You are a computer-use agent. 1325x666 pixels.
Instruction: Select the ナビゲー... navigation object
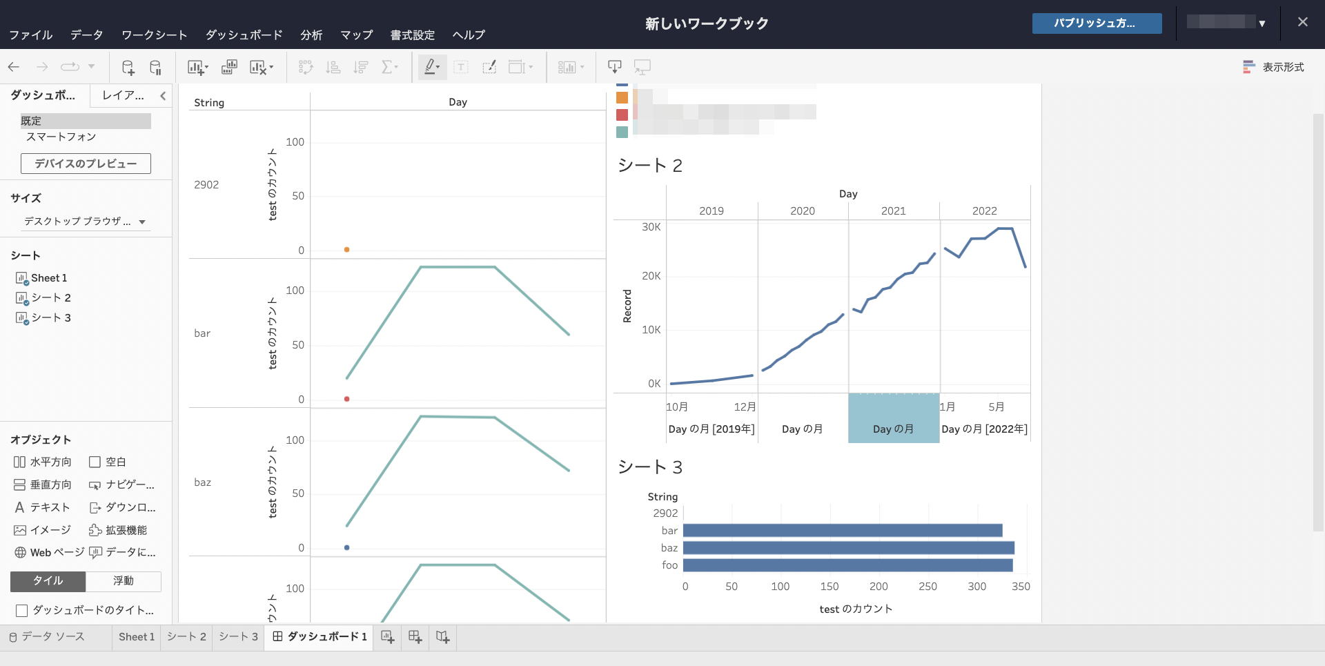point(121,484)
